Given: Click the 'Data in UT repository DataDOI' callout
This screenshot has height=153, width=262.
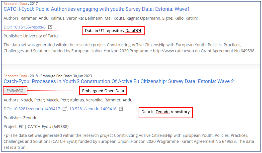Looking at the screenshot, I should point(113,31).
